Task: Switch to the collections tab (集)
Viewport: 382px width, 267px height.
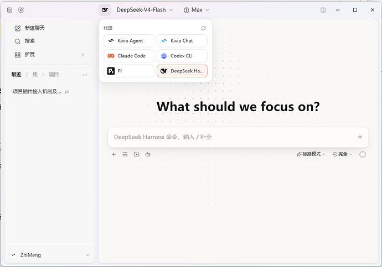Action: point(35,75)
